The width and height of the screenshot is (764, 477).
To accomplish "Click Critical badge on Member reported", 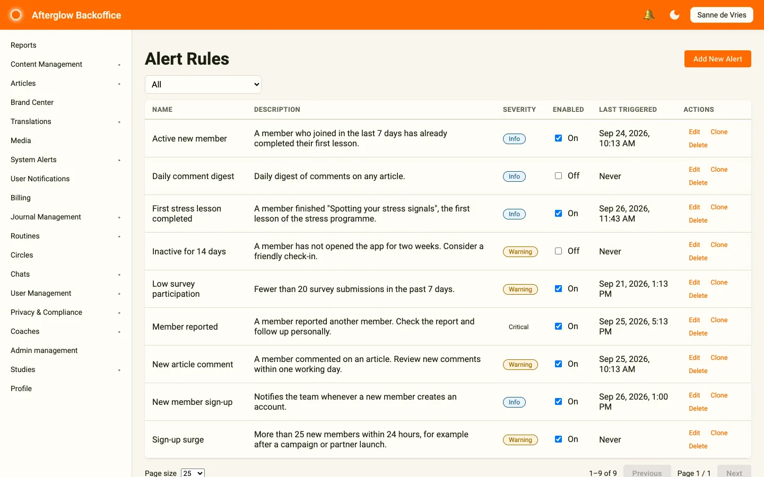I will click(x=518, y=327).
